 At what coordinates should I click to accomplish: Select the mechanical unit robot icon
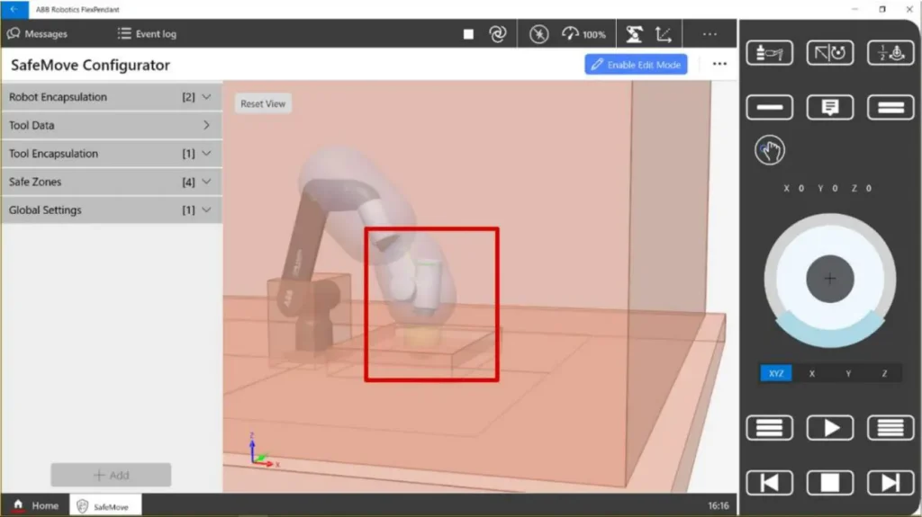click(634, 34)
